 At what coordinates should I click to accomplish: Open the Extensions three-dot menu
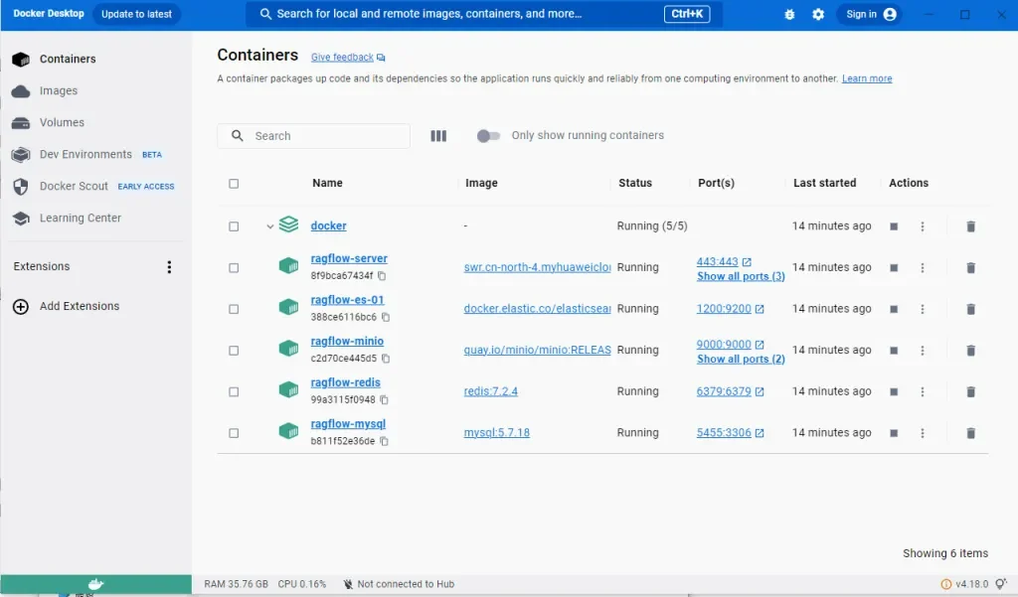[169, 266]
